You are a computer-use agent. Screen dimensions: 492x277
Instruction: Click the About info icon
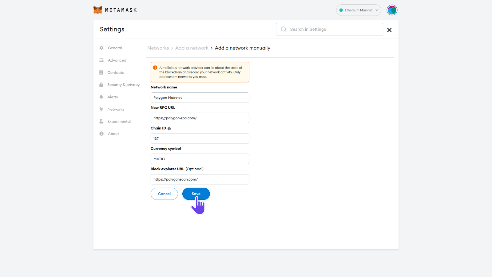[101, 134]
